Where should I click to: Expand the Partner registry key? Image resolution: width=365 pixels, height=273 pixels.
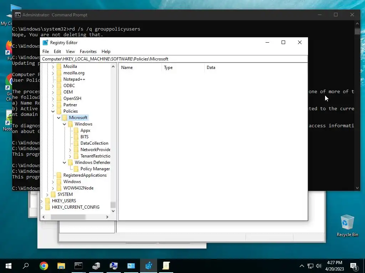coord(53,105)
